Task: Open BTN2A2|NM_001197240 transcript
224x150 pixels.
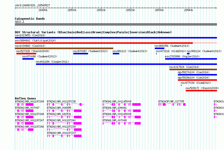Action: coord(64,123)
